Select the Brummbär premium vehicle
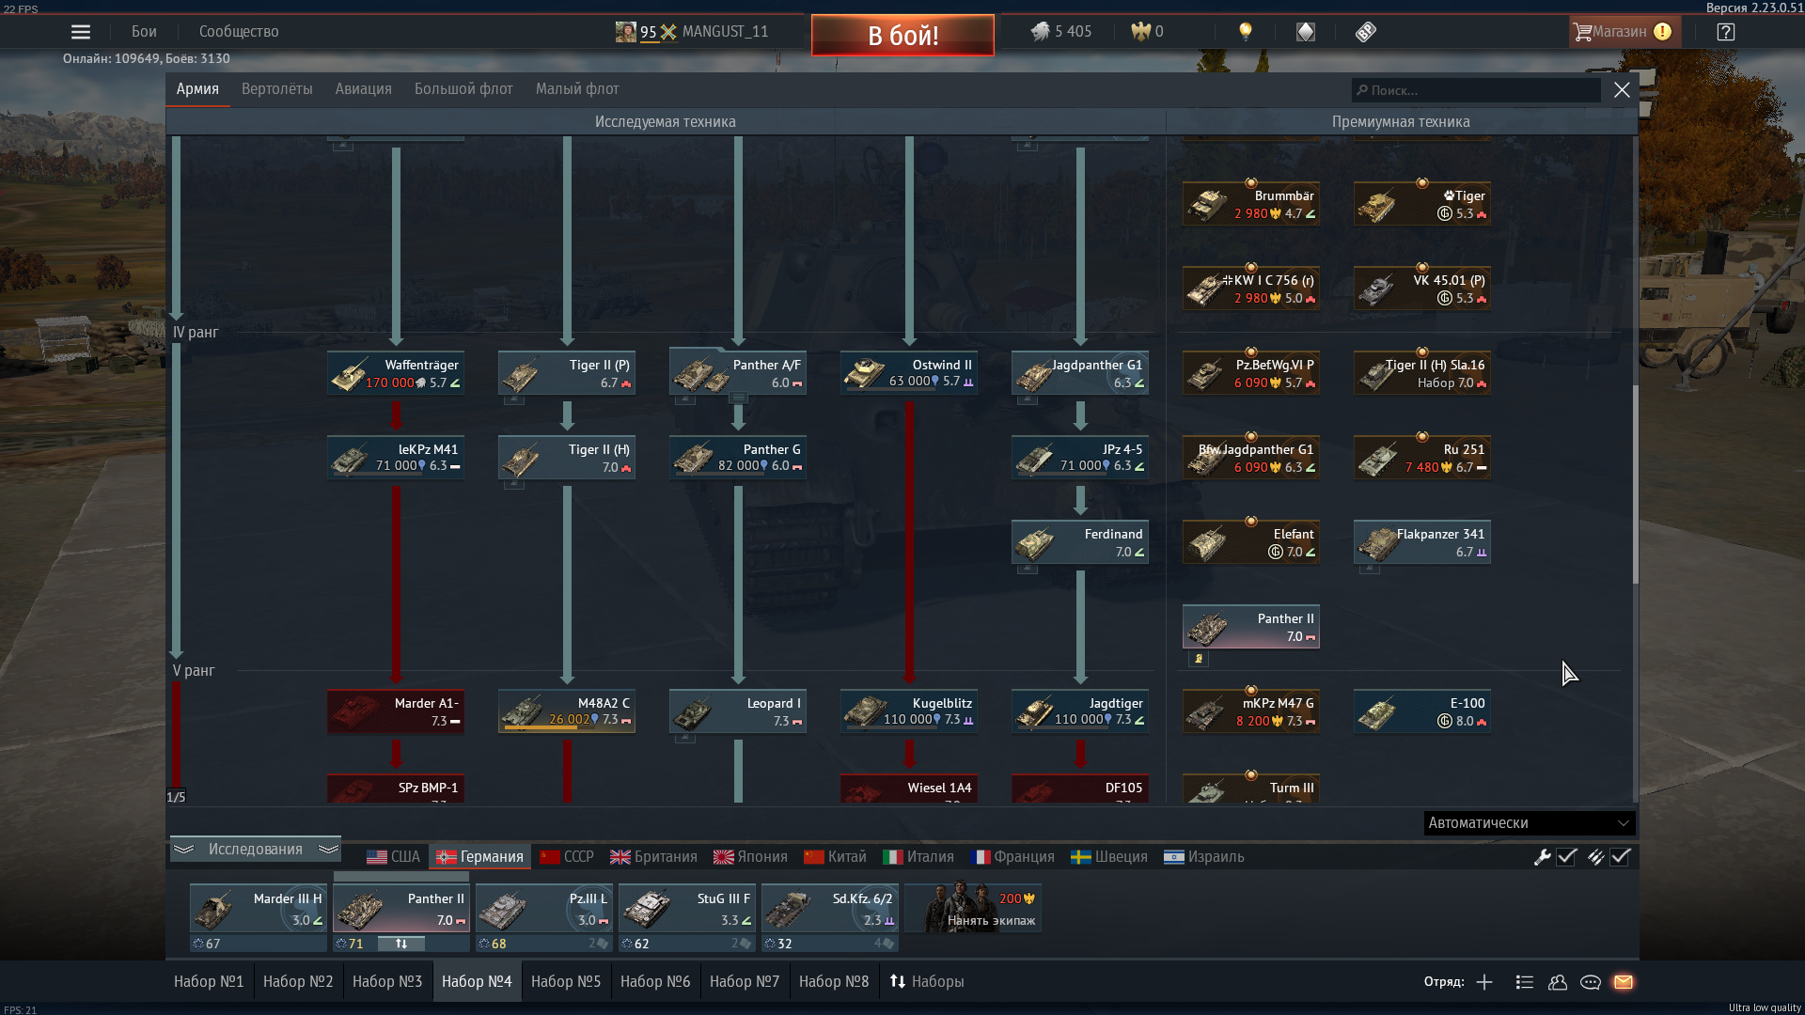This screenshot has width=1805, height=1015. point(1251,204)
